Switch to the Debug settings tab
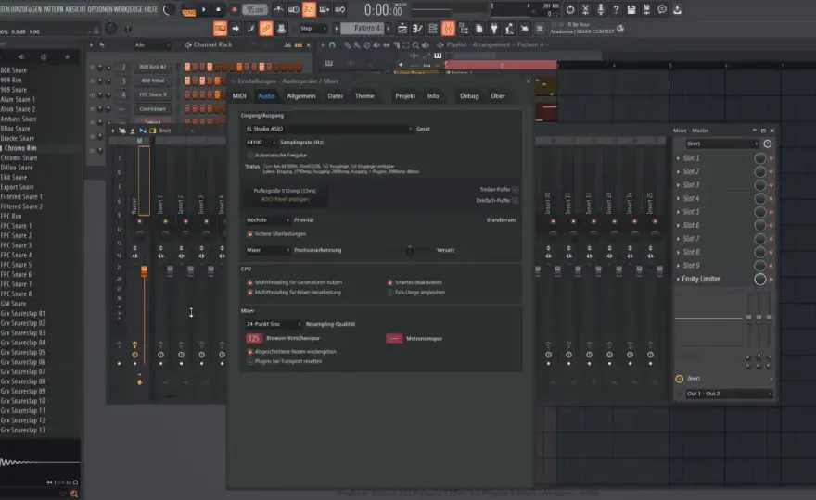Viewport: 816px width, 500px height. [x=469, y=96]
